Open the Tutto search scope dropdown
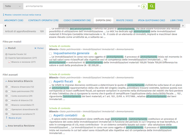This screenshot has width=190, height=135. pos(13,6)
